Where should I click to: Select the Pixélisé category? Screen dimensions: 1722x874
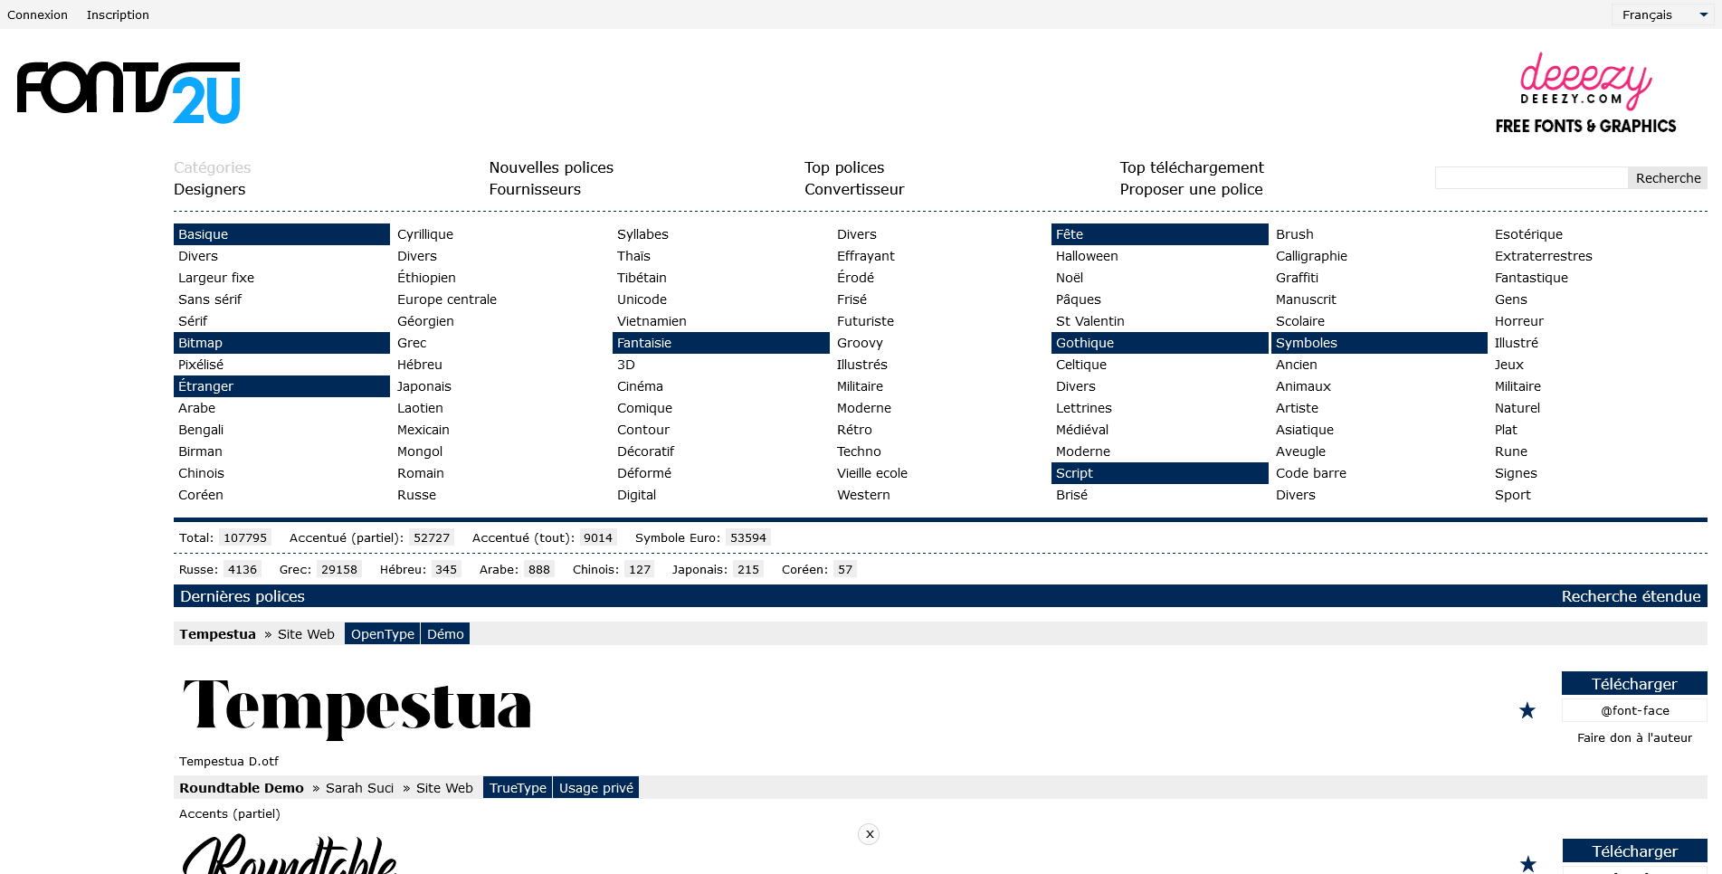(x=201, y=365)
